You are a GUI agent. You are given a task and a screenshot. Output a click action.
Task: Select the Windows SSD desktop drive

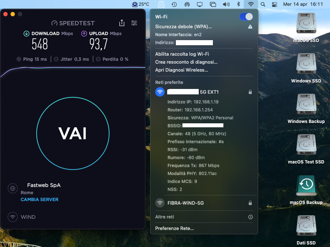[x=306, y=68]
